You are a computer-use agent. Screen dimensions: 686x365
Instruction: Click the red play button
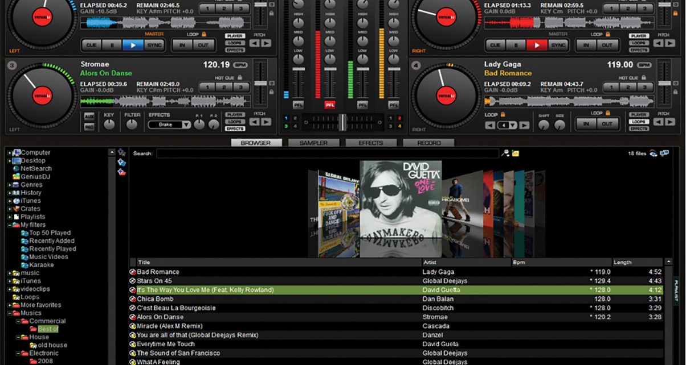pos(537,45)
